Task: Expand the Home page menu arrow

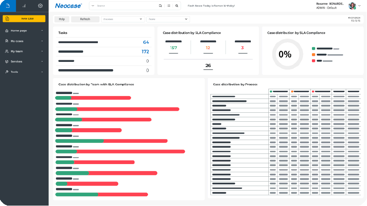Action: click(x=42, y=31)
